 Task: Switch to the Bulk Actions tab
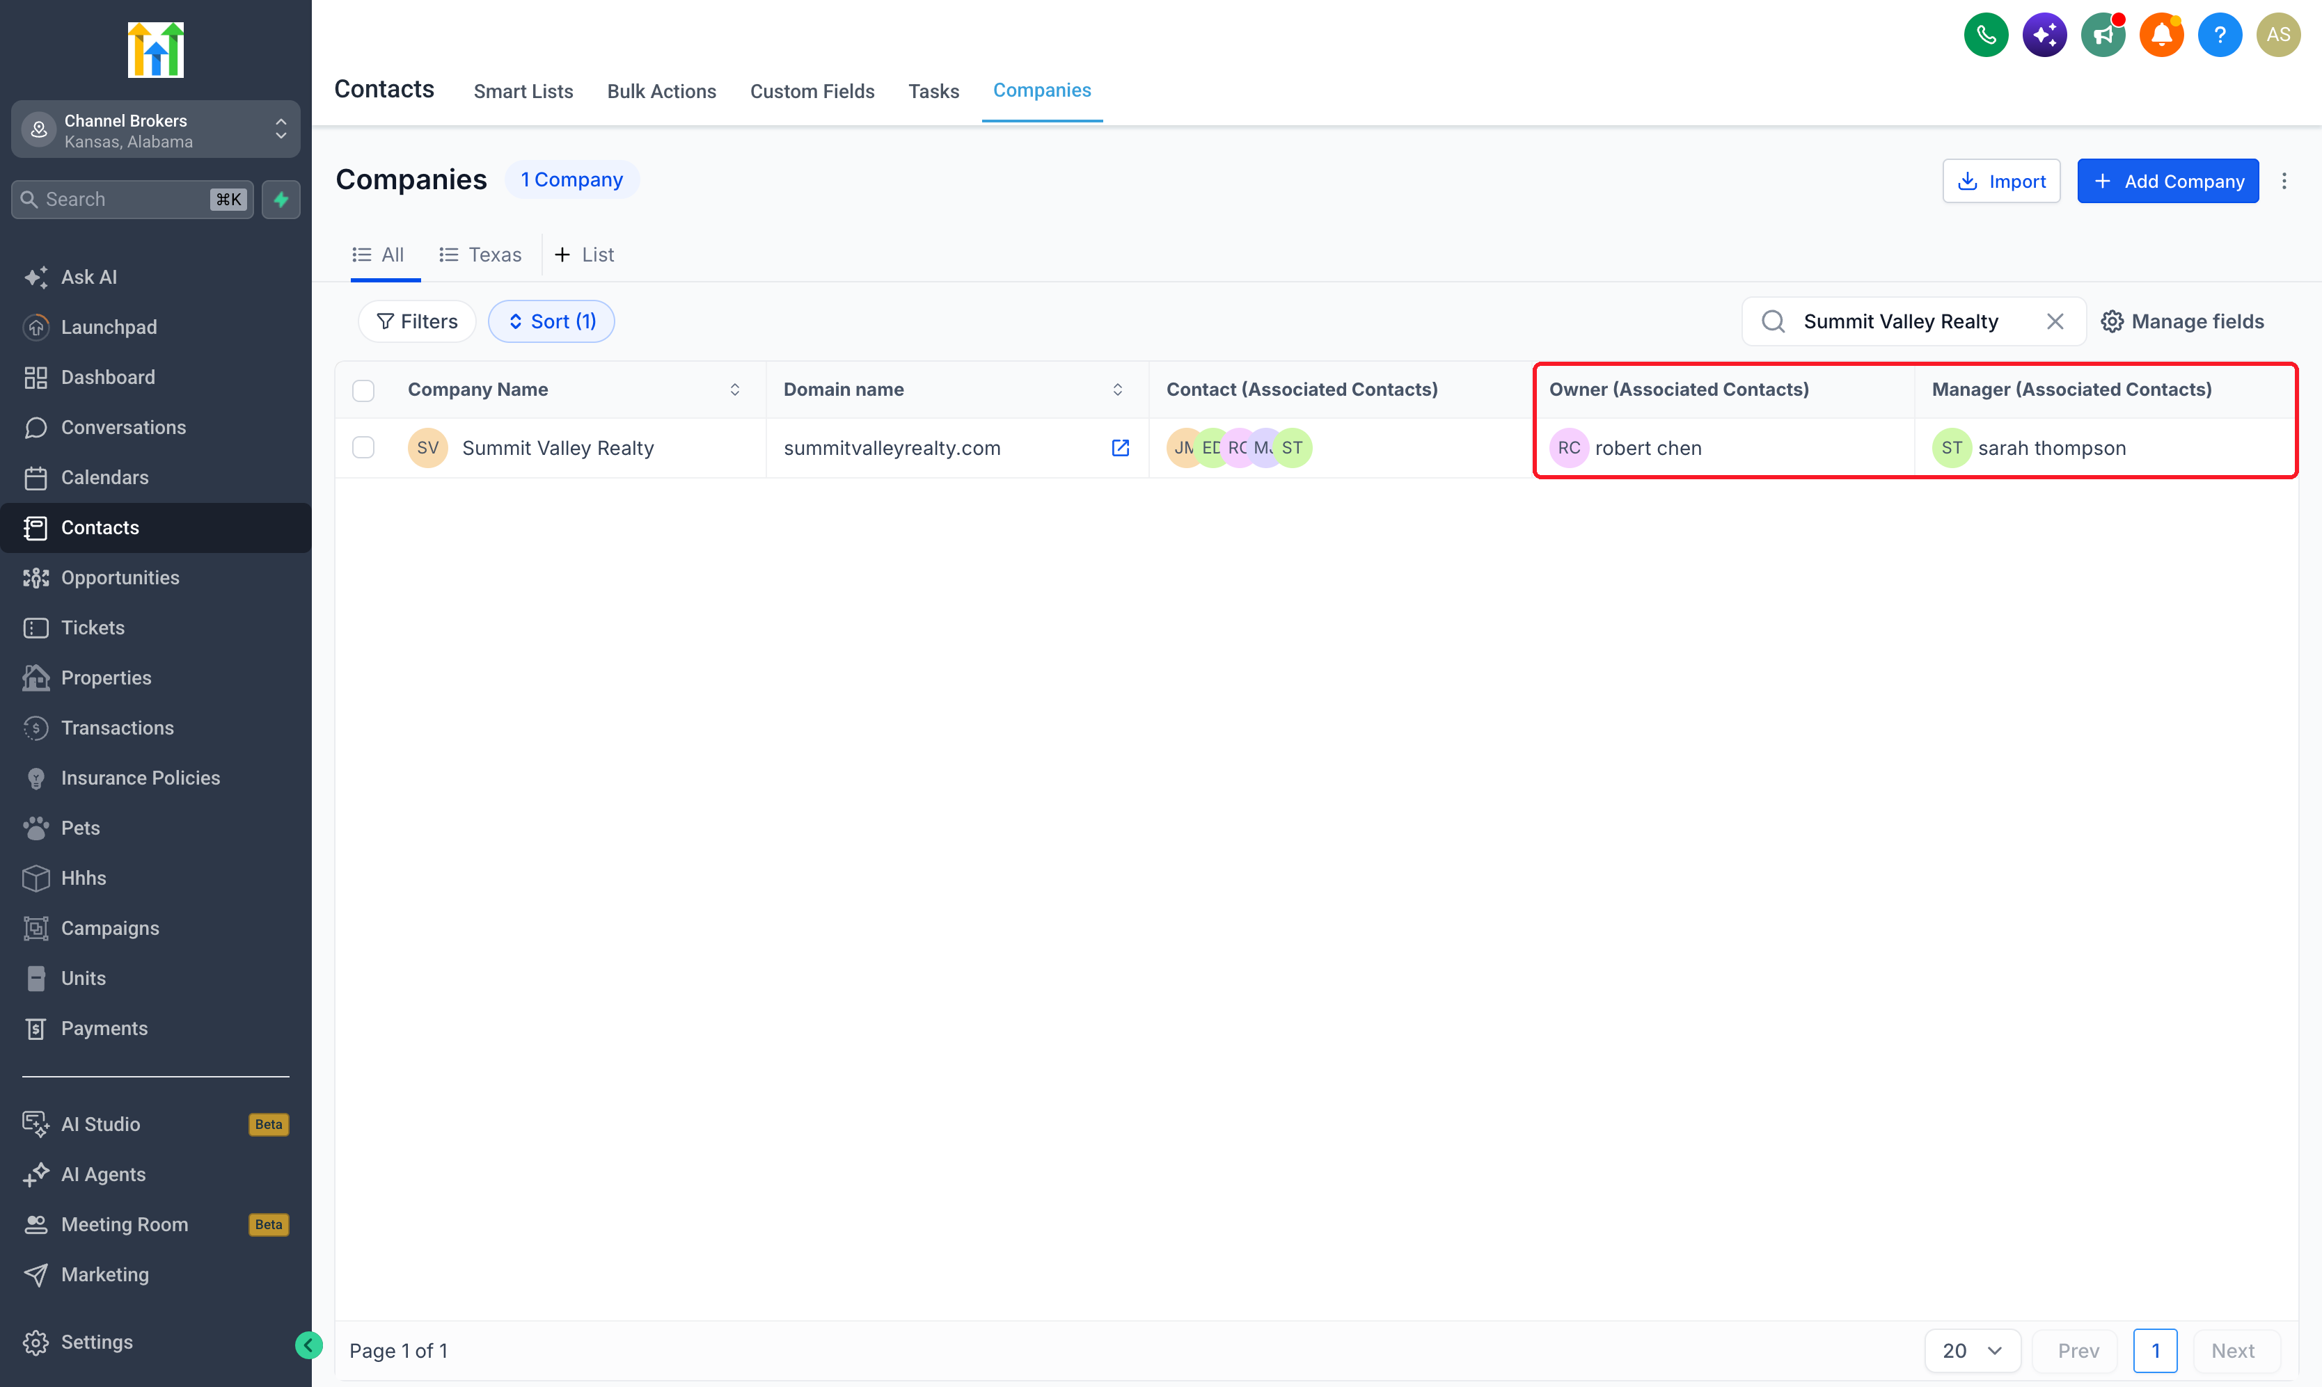pyautogui.click(x=661, y=90)
